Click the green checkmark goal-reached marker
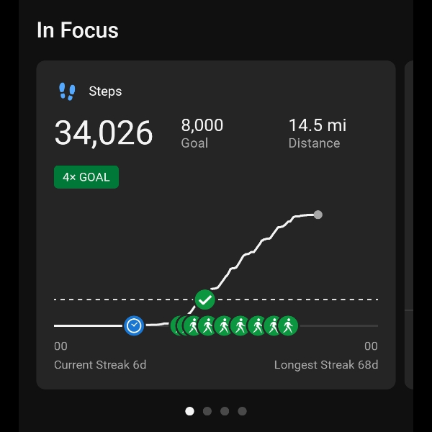The height and width of the screenshot is (432, 432). click(205, 299)
